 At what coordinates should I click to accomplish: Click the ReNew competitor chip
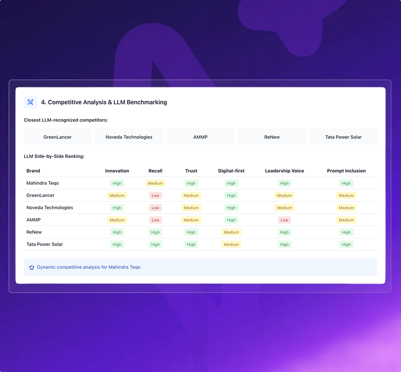(x=272, y=137)
